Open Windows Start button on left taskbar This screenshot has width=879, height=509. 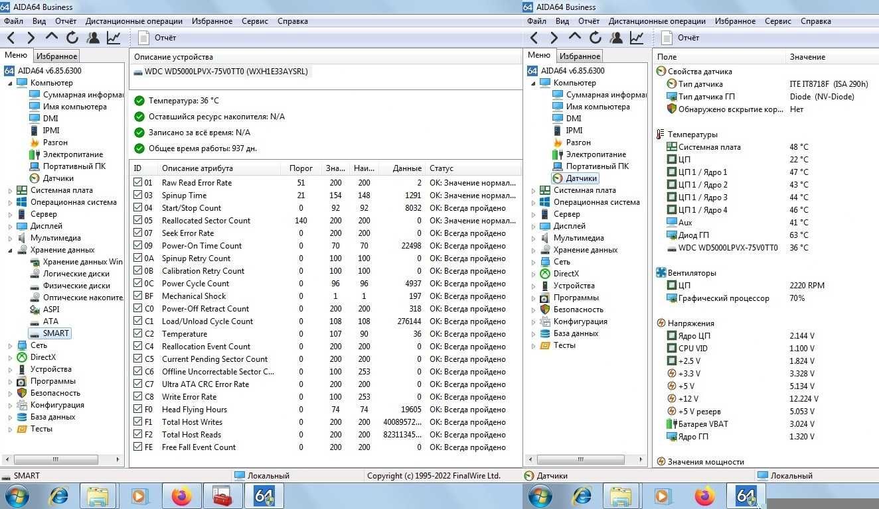coord(17,496)
